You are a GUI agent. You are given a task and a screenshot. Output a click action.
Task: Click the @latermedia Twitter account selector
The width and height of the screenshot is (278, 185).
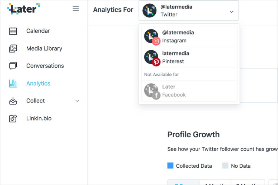click(x=189, y=11)
